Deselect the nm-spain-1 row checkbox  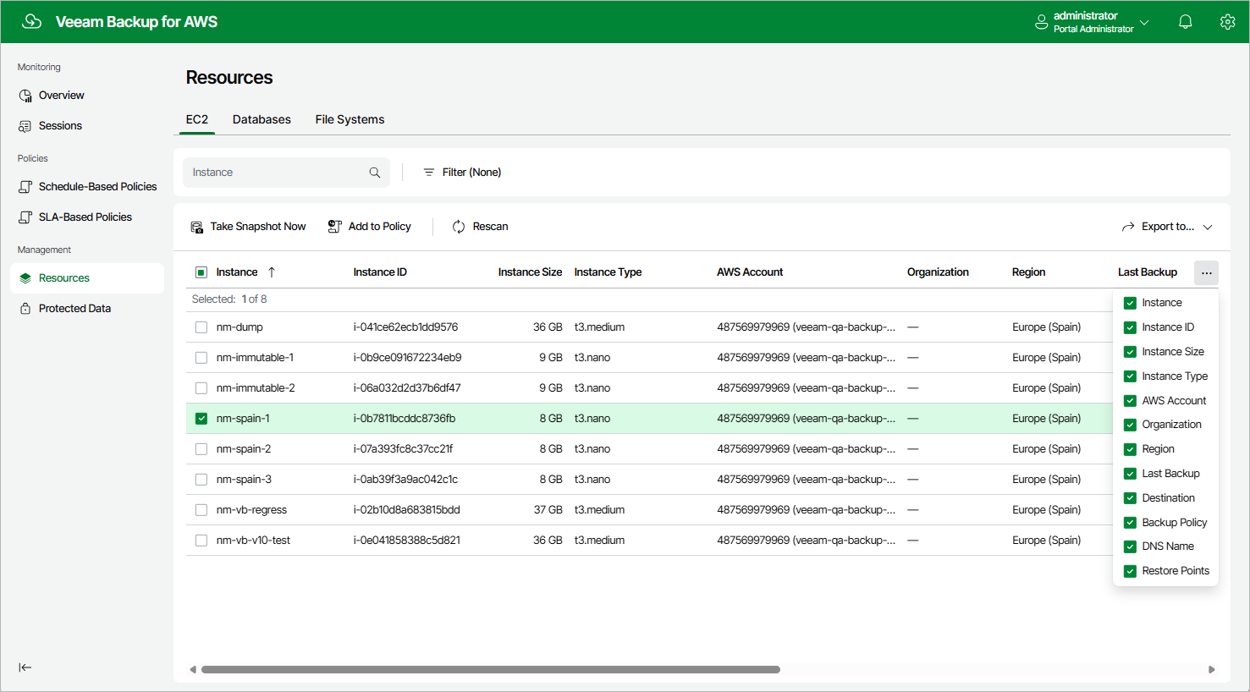click(x=201, y=419)
